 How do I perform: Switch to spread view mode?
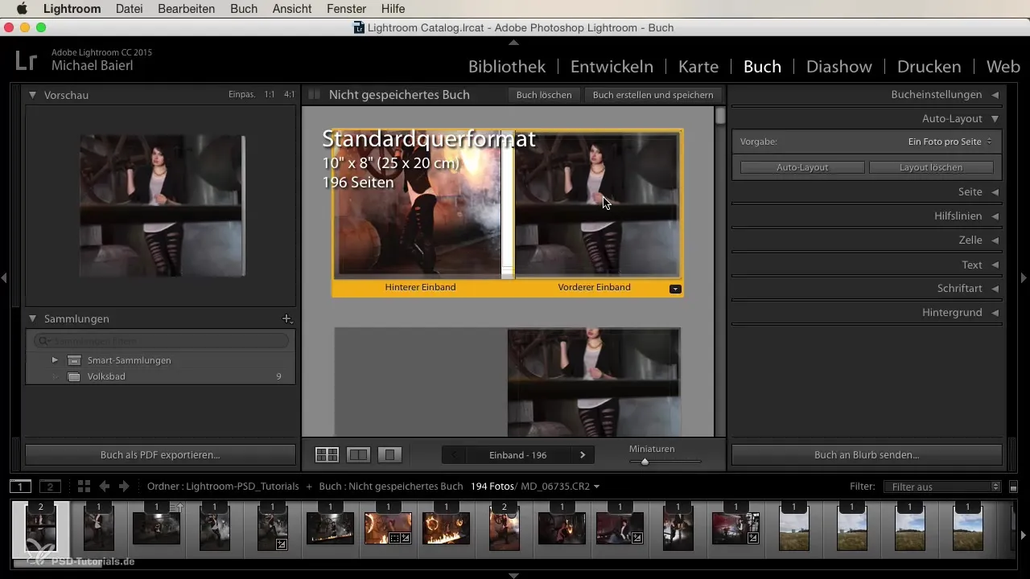point(358,455)
